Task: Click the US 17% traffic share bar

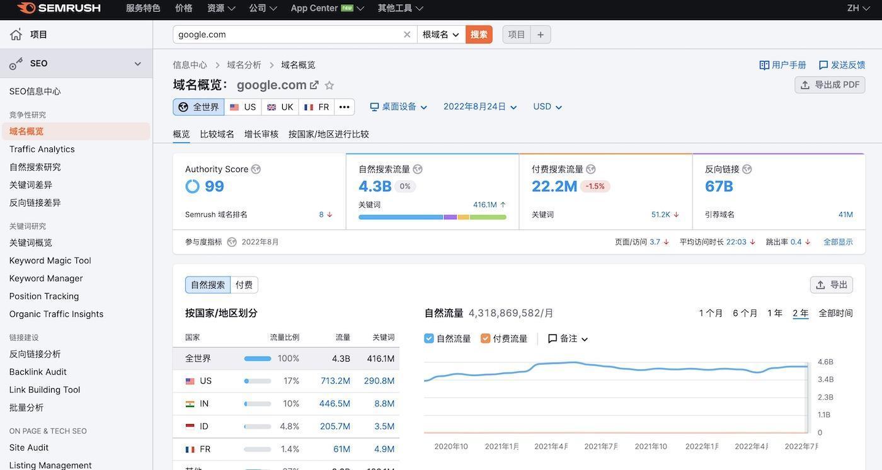Action: pos(258,381)
